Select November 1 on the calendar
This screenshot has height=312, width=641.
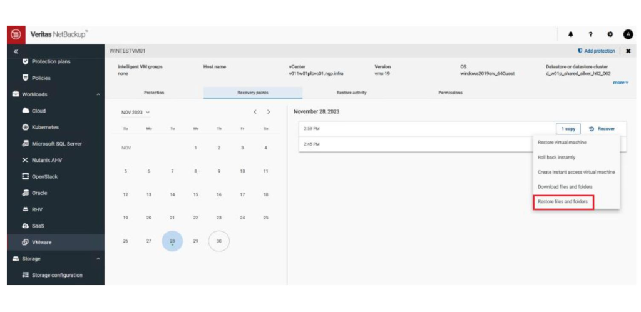click(x=195, y=148)
